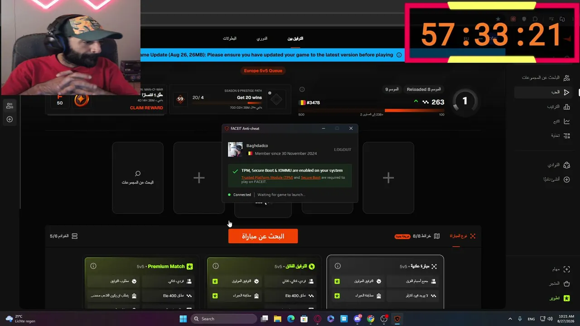Open Discord from the taskbar
Screen dimensions: 580x326
[358, 319]
